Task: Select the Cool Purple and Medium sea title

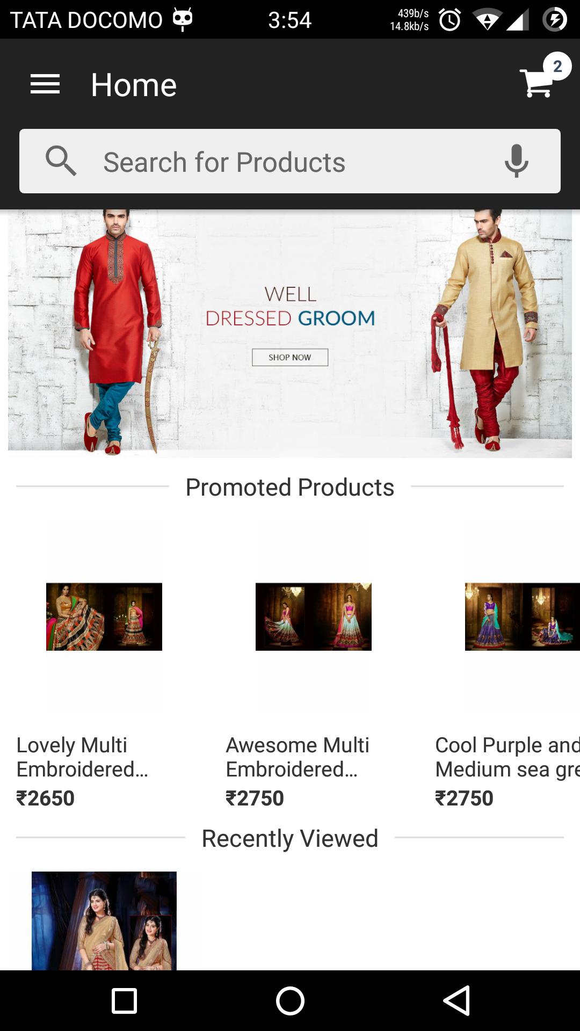Action: (508, 757)
